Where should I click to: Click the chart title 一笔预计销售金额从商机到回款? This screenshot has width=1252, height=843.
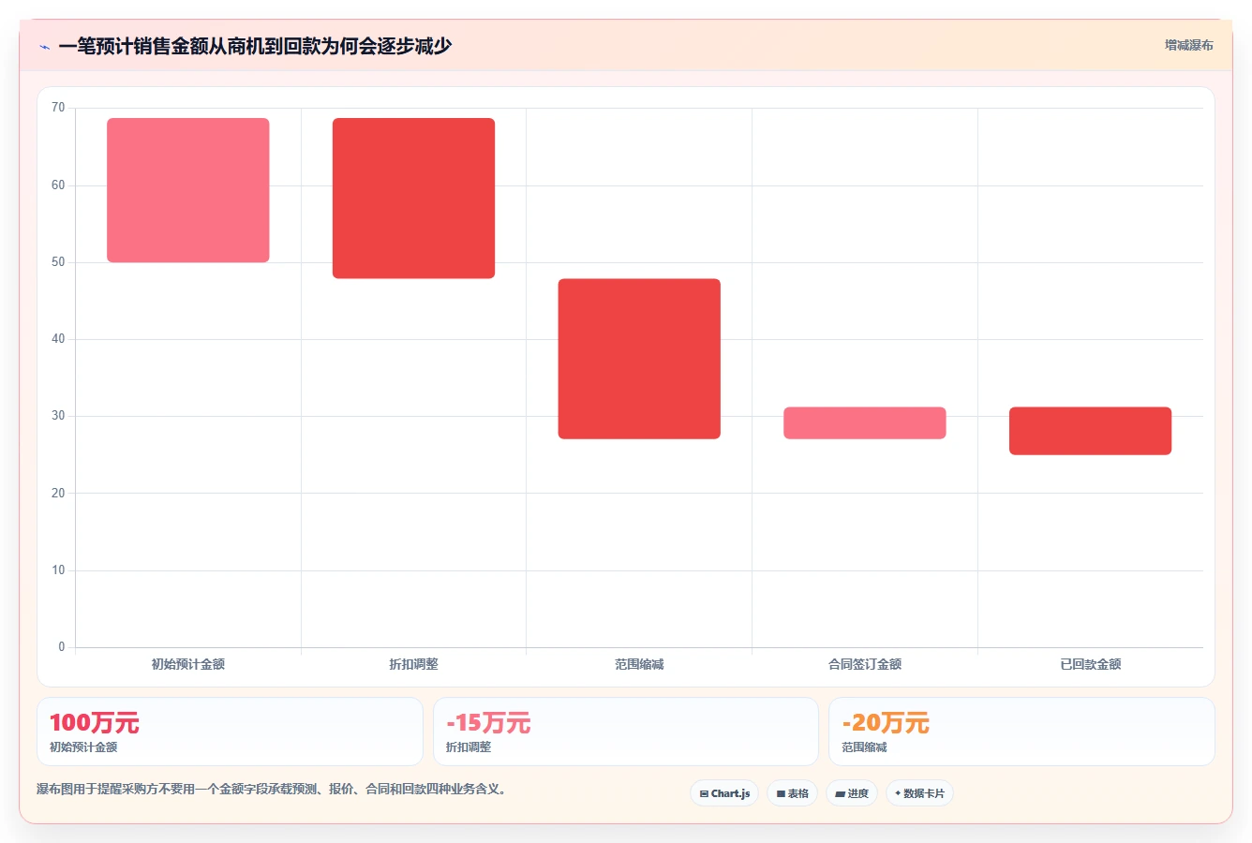[x=255, y=46]
